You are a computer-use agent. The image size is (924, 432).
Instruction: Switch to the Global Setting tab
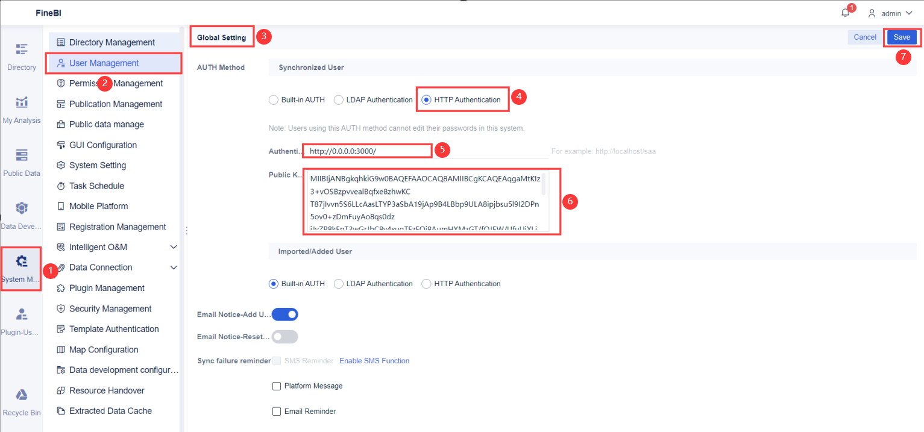[x=222, y=36]
